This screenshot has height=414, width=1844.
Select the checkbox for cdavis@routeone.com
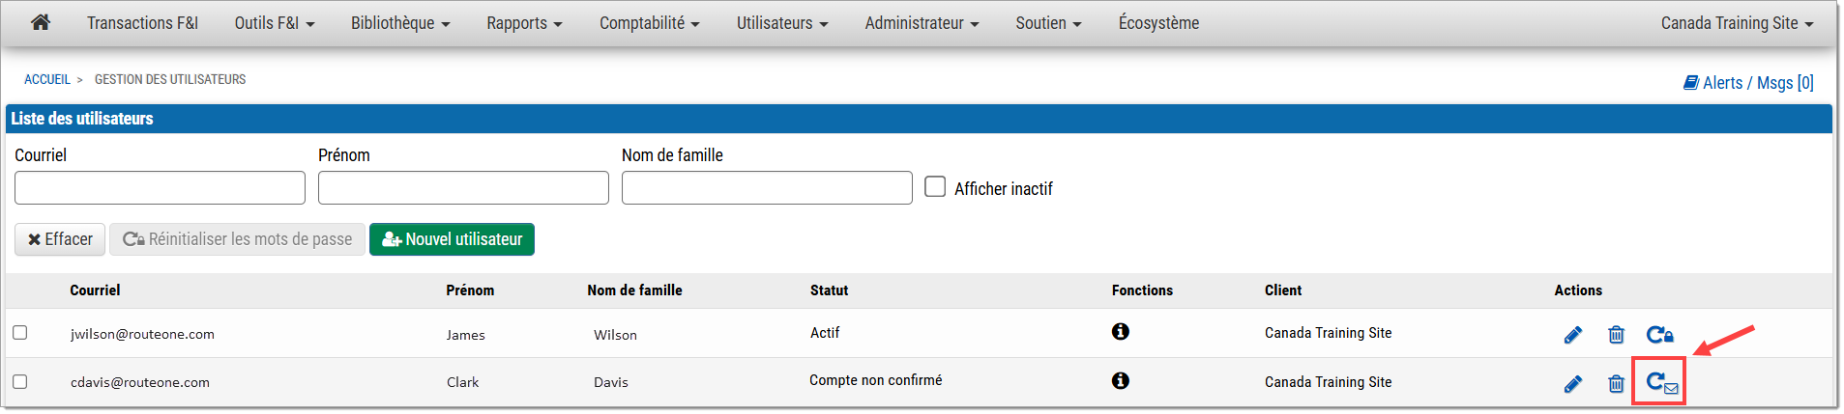point(20,382)
